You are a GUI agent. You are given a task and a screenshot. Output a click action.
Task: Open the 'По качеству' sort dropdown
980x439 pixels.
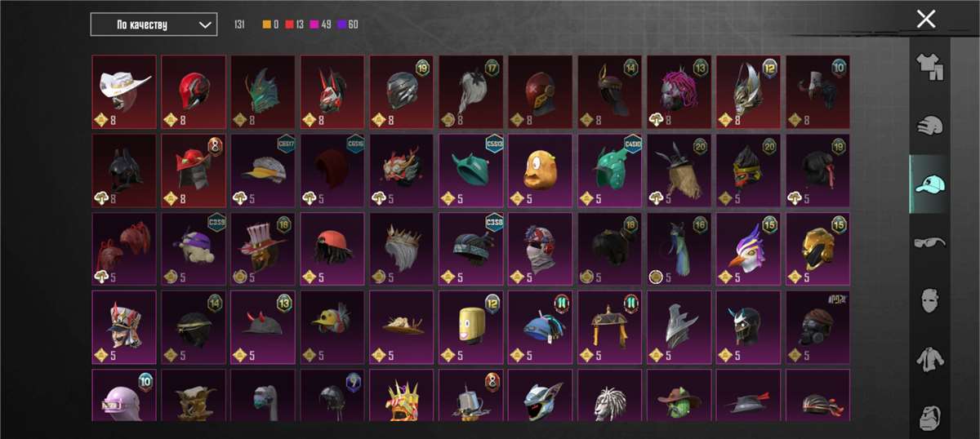tap(154, 24)
